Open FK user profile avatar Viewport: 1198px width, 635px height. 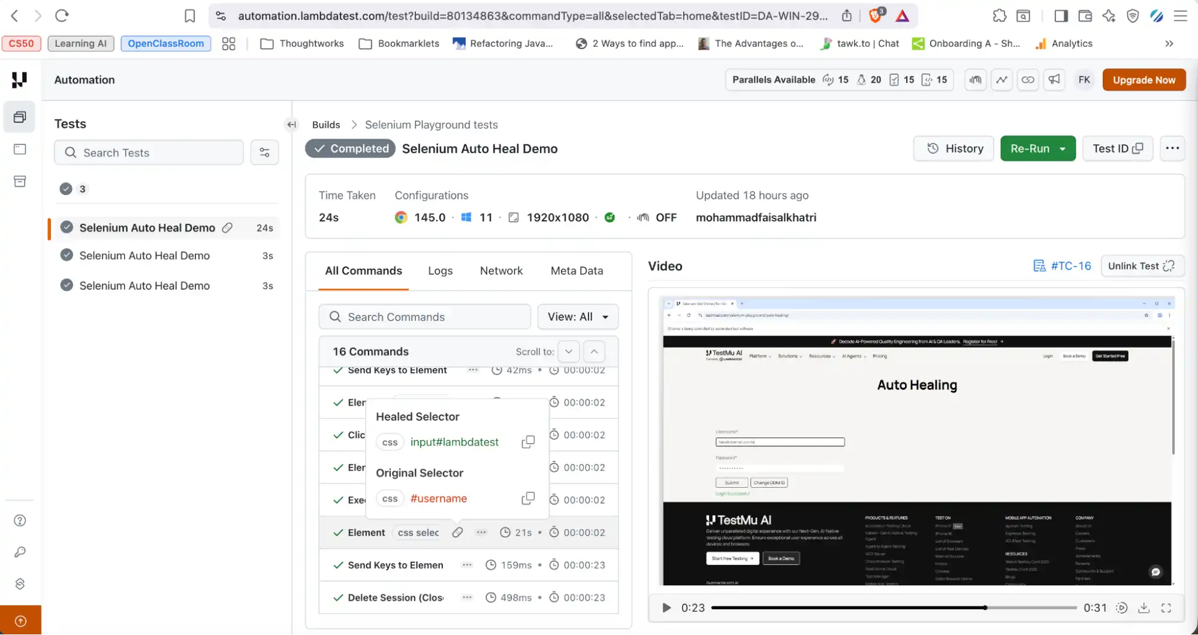[x=1084, y=80]
